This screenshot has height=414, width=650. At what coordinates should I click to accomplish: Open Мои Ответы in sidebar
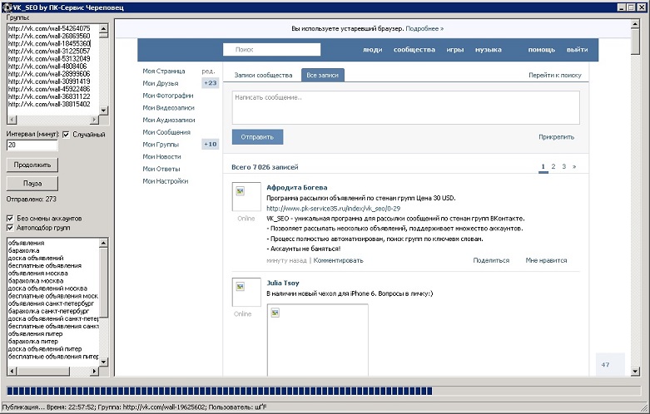coord(161,169)
